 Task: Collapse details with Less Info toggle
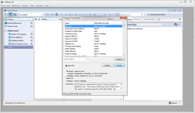click(x=70, y=65)
